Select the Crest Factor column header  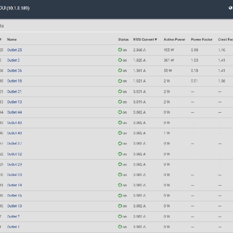click(225, 39)
